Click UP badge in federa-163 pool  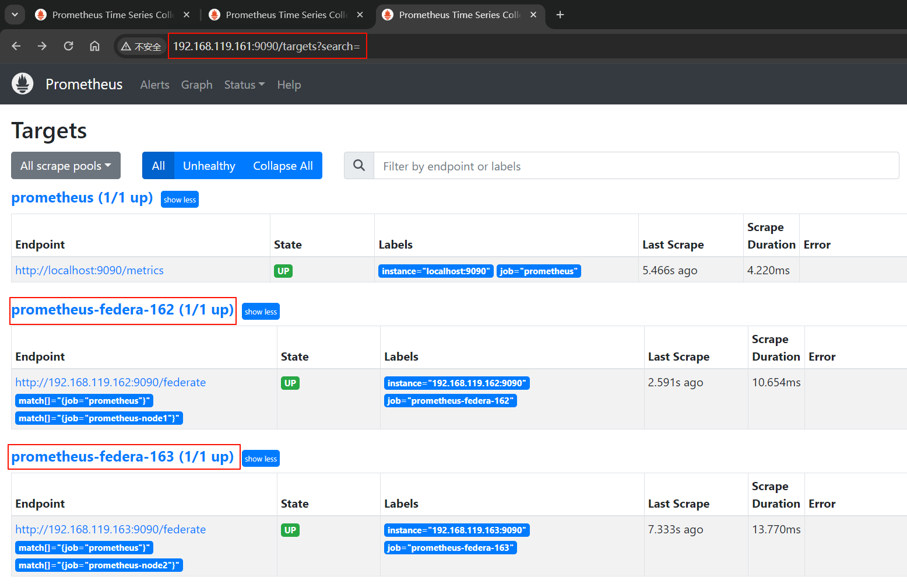tap(290, 530)
